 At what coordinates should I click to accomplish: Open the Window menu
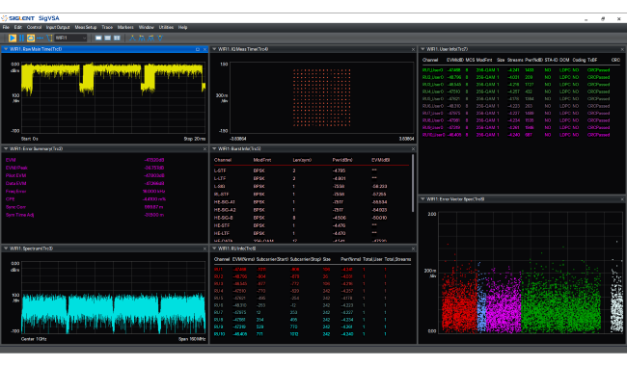147,28
